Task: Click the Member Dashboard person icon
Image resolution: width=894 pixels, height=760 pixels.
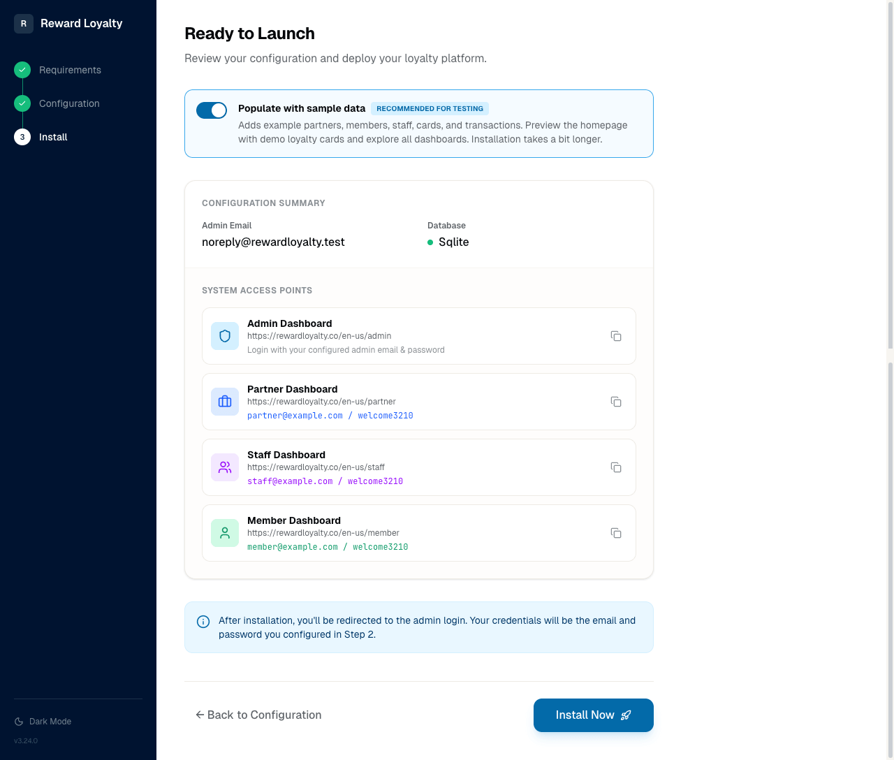Action: coord(224,533)
